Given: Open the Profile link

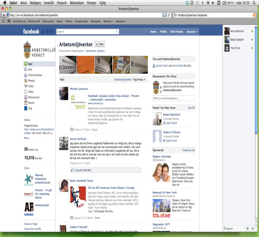Looking at the screenshot, I should (x=163, y=32).
